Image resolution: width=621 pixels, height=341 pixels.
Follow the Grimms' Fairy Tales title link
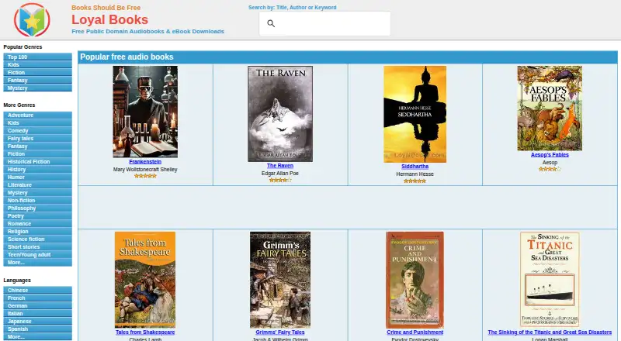280,332
